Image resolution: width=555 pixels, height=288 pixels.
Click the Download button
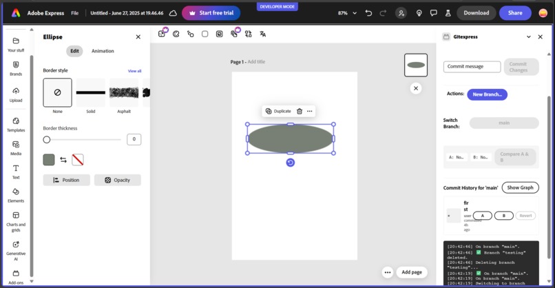click(476, 13)
